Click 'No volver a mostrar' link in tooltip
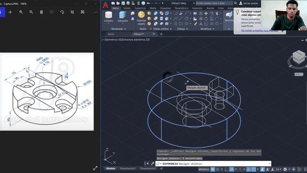 coord(260,30)
